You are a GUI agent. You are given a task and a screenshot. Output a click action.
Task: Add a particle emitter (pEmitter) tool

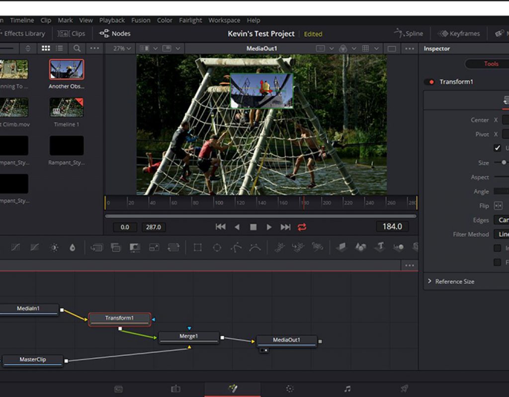(x=279, y=248)
